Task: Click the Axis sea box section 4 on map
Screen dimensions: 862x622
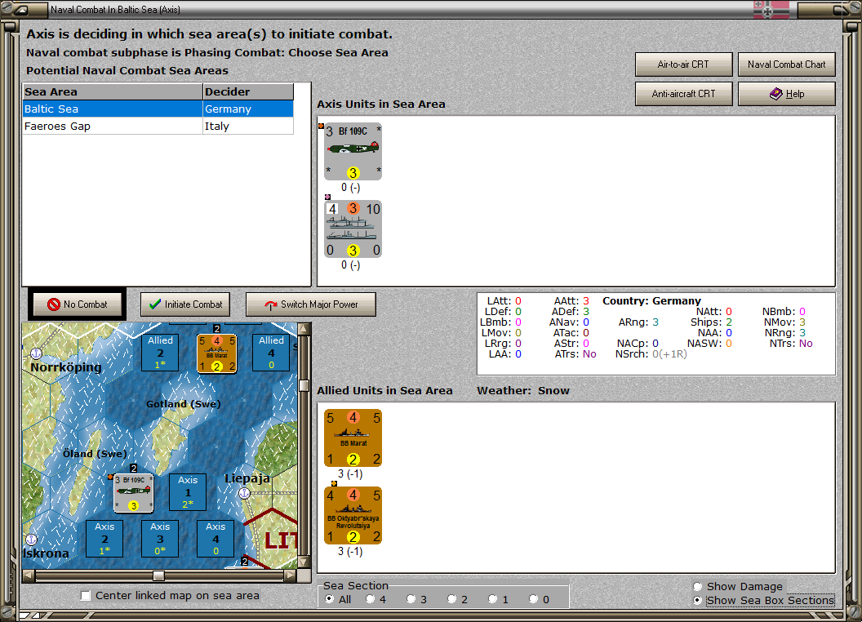Action: pos(215,539)
